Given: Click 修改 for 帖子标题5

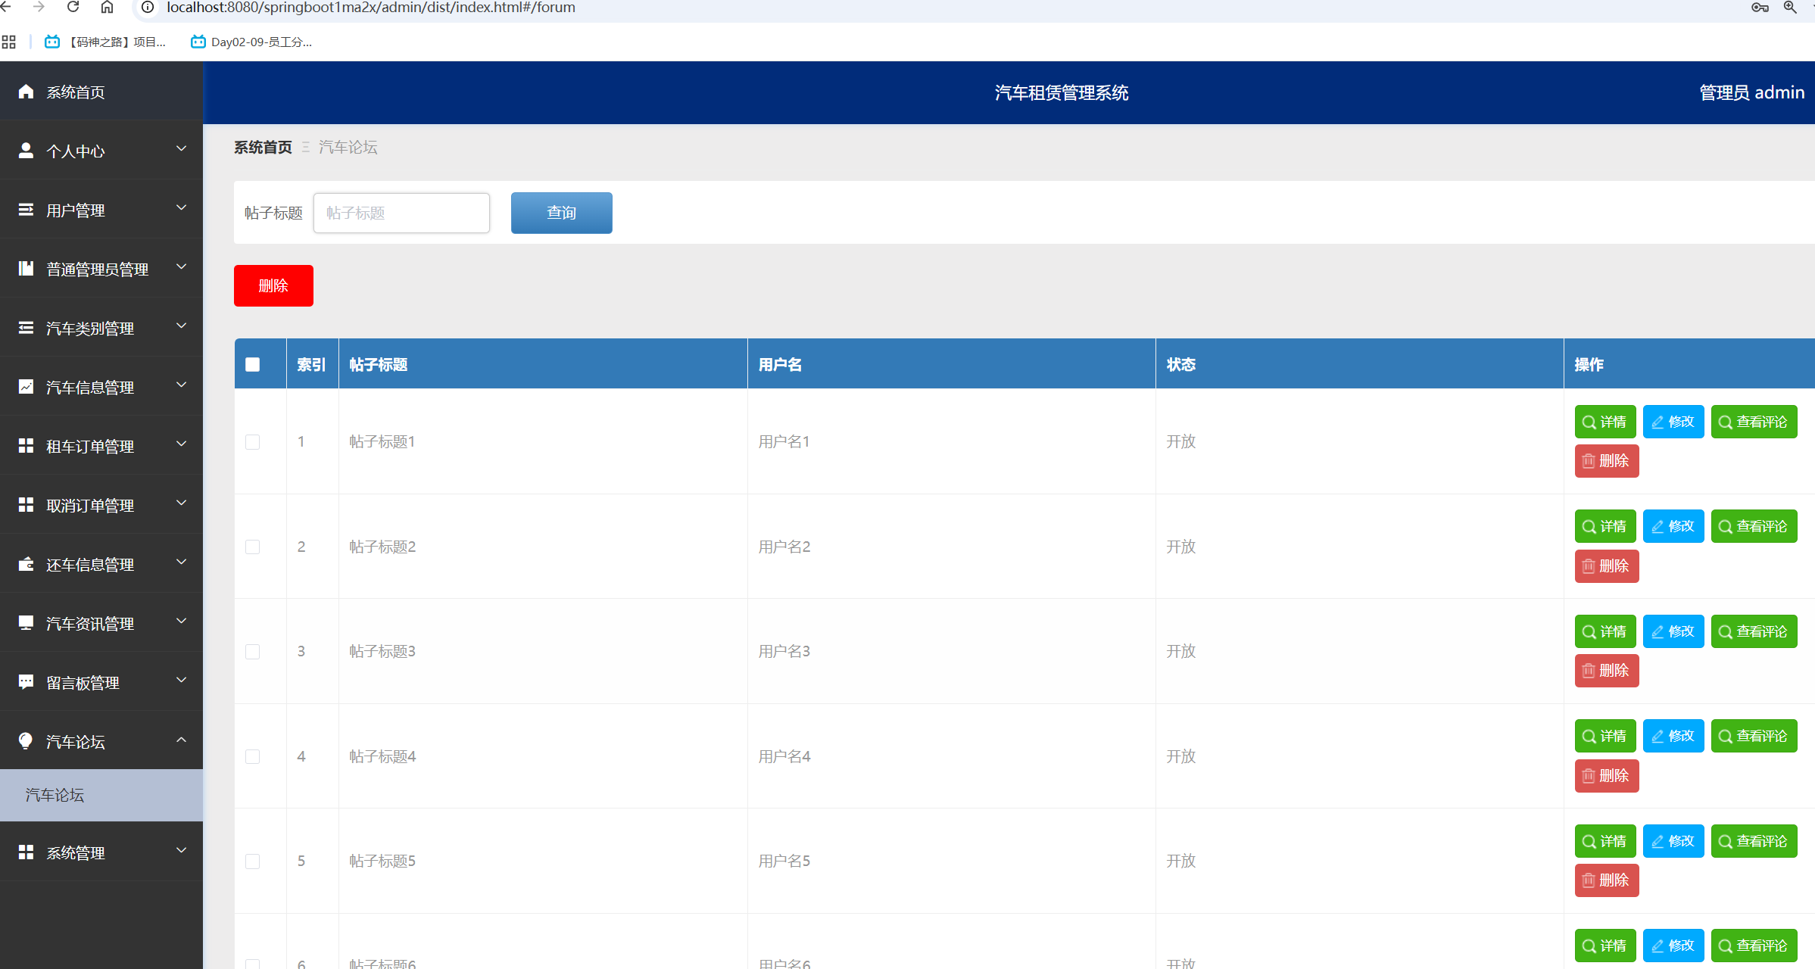Looking at the screenshot, I should click(1673, 841).
